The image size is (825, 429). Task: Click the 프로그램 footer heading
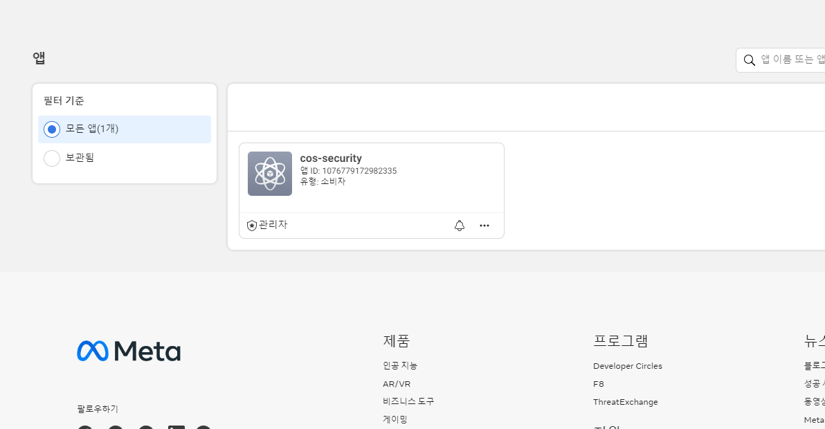coord(620,340)
